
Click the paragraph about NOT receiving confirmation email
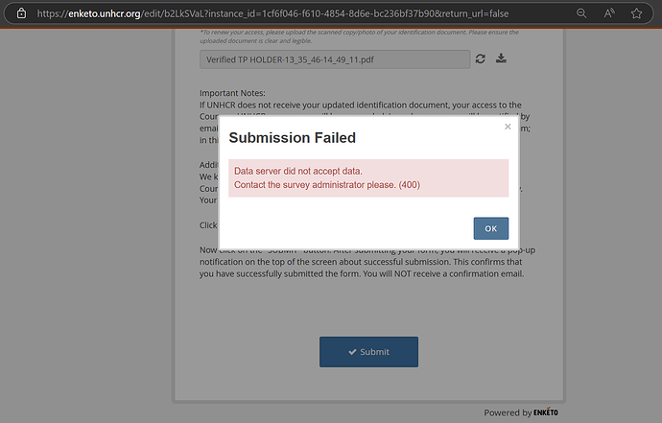pos(367,262)
